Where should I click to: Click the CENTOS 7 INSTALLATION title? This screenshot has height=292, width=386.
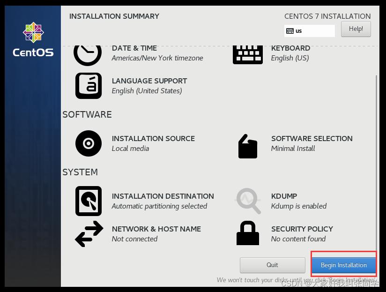(327, 16)
